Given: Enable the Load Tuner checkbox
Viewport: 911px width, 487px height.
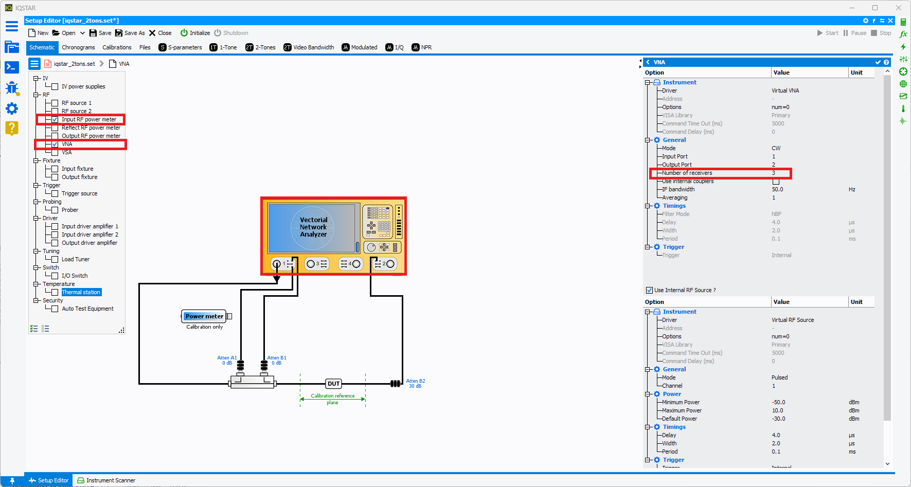Looking at the screenshot, I should point(55,259).
